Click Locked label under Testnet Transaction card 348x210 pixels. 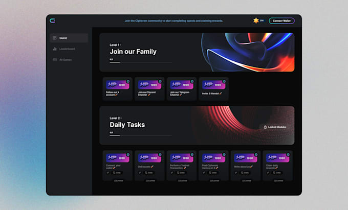click(182, 181)
